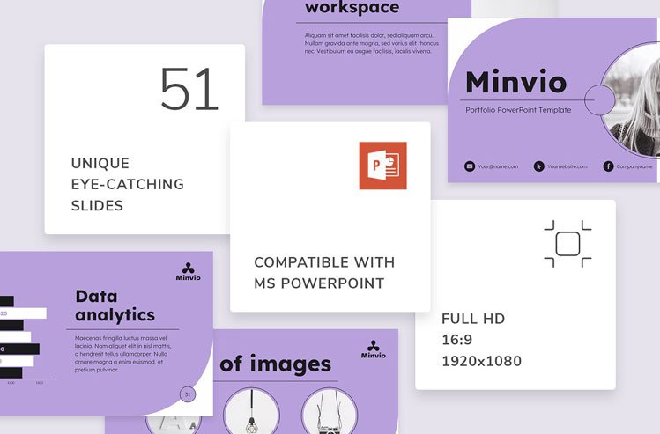Click the hanging light bulb circular image
The width and height of the screenshot is (660, 434).
tap(252, 411)
